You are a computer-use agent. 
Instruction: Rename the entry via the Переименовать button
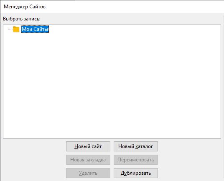(x=136, y=160)
